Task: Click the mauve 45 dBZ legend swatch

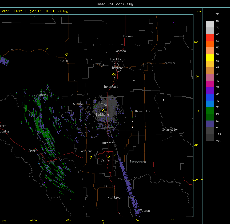Action: pyautogui.click(x=210, y=77)
